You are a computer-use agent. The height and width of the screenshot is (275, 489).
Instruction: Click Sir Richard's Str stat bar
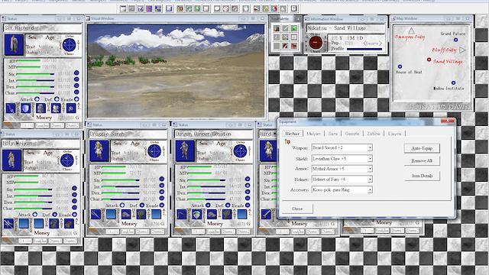coord(35,74)
